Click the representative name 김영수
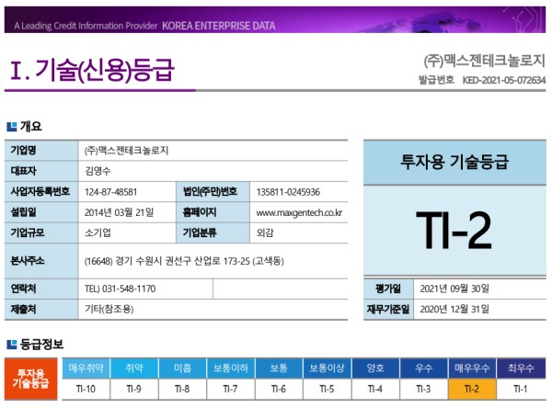Viewport: 552px width, 408px height. point(98,171)
